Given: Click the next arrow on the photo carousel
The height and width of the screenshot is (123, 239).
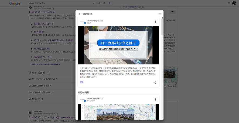Looking at the screenshot, I should [x=176, y=84].
